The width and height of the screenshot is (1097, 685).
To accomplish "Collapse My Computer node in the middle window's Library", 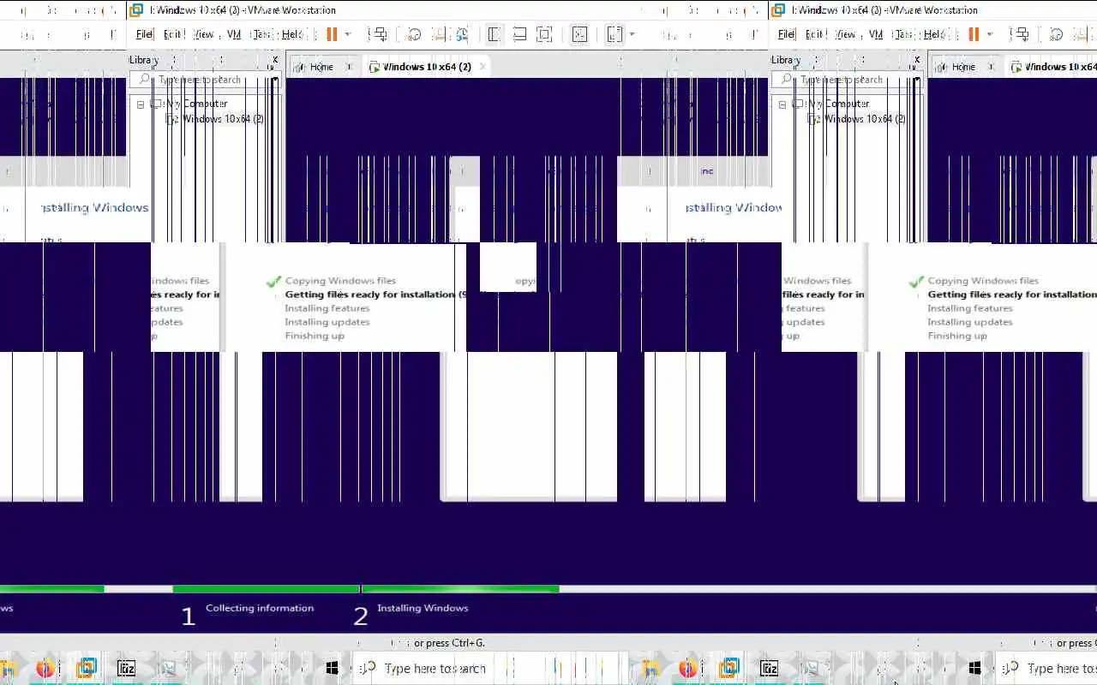I will click(141, 104).
